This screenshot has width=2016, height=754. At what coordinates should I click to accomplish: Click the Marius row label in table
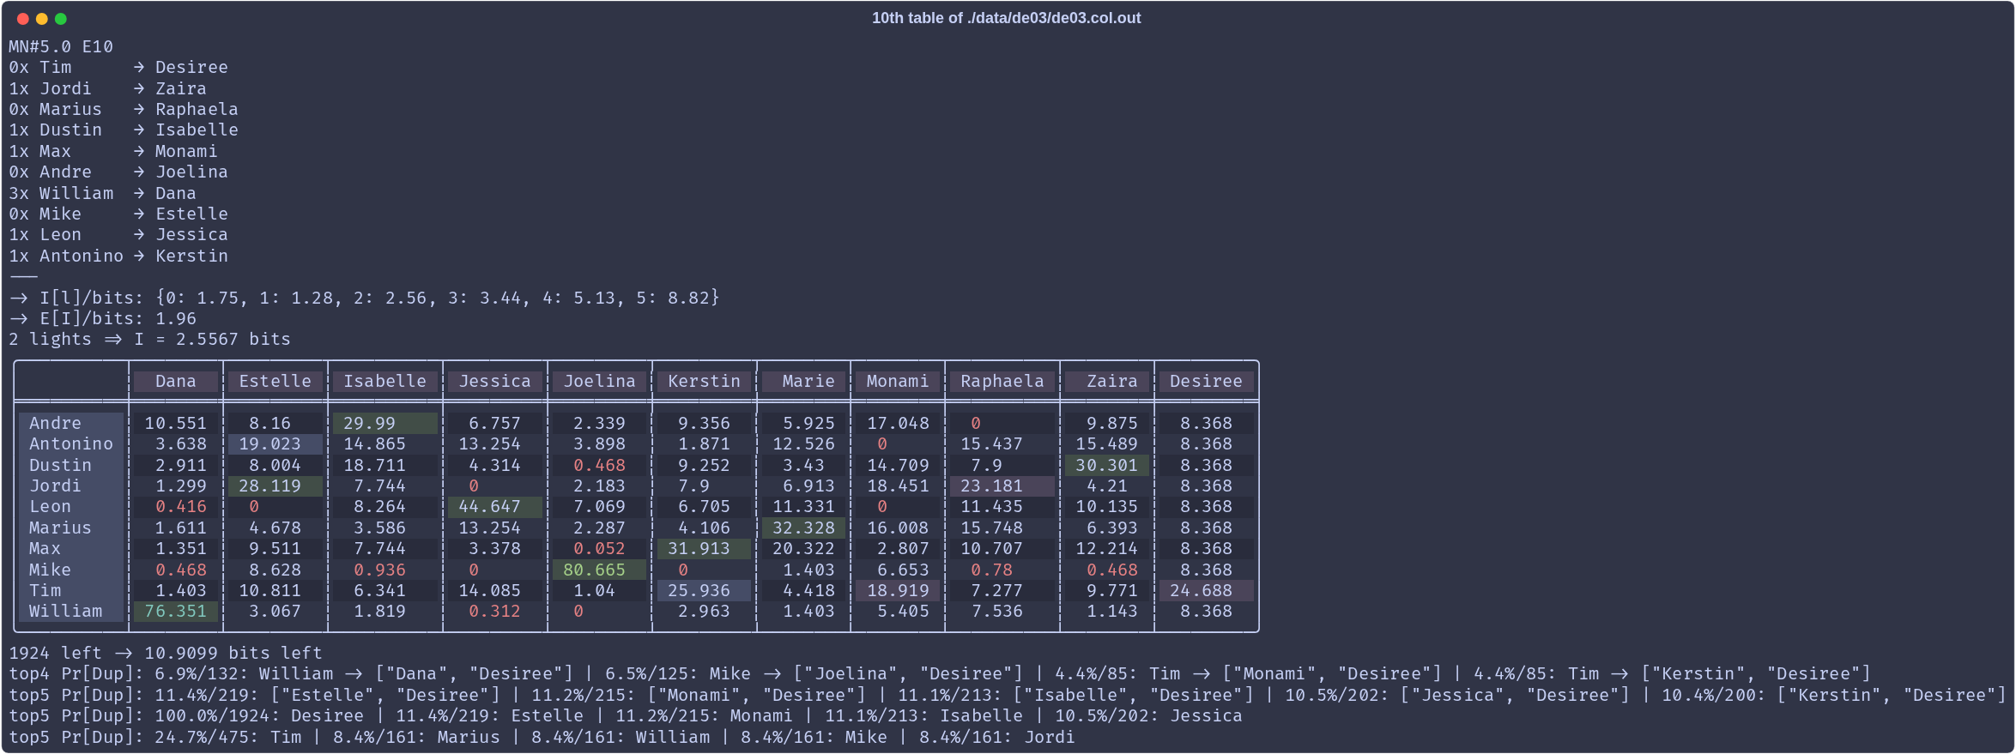(71, 528)
